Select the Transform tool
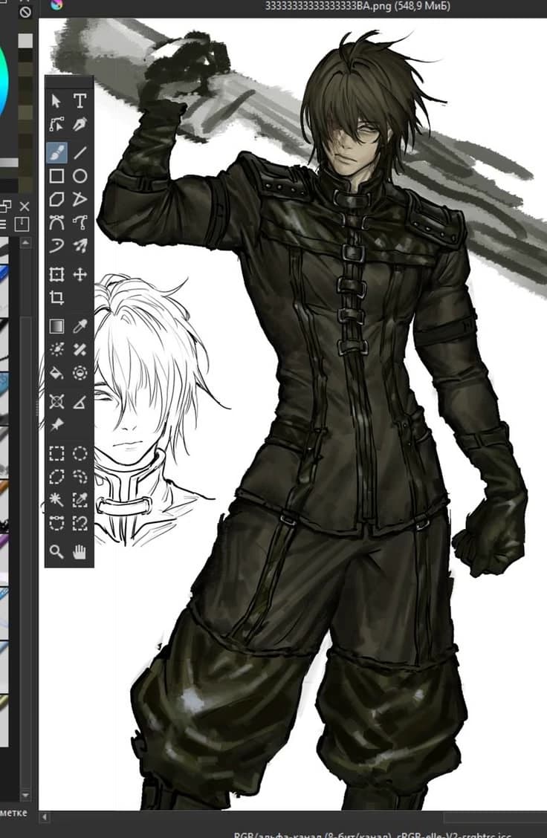 pos(56,275)
